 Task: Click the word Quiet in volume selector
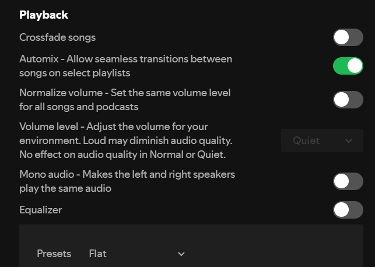tap(306, 140)
